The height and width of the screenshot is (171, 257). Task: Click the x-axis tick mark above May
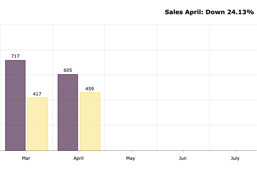click(x=131, y=152)
